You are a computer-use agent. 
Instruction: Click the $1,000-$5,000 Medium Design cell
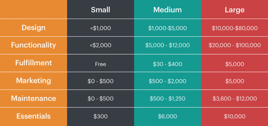[167, 28]
